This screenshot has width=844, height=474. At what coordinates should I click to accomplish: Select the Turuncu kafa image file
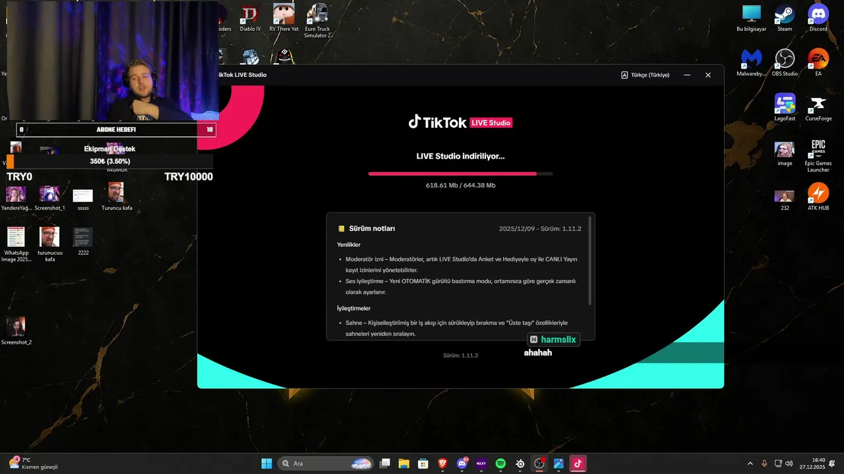pyautogui.click(x=117, y=197)
